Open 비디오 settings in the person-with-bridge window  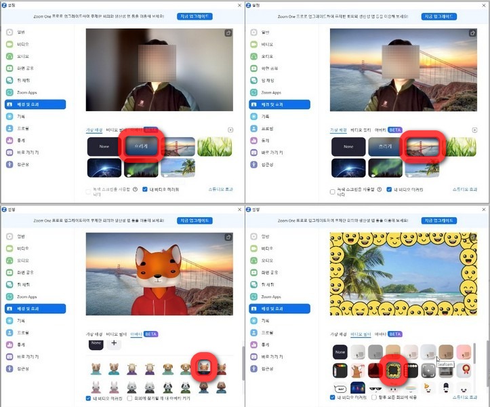coord(267,44)
